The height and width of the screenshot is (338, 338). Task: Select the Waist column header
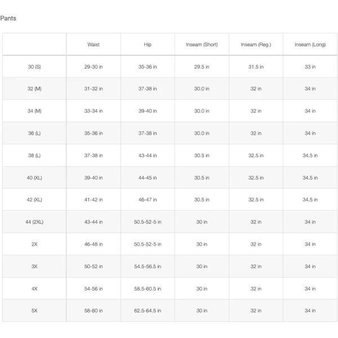[x=94, y=45]
